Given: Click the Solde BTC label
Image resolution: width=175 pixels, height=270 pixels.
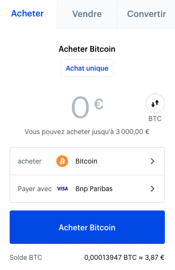Looking at the screenshot, I should pyautogui.click(x=26, y=257).
